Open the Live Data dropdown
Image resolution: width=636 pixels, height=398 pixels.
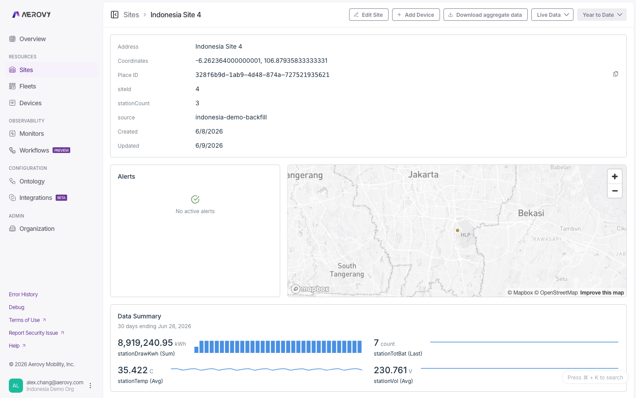[x=553, y=15]
